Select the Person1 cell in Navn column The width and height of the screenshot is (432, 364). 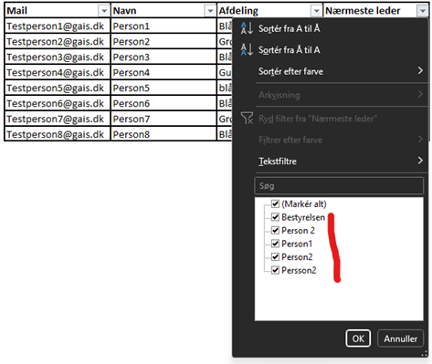tap(163, 26)
